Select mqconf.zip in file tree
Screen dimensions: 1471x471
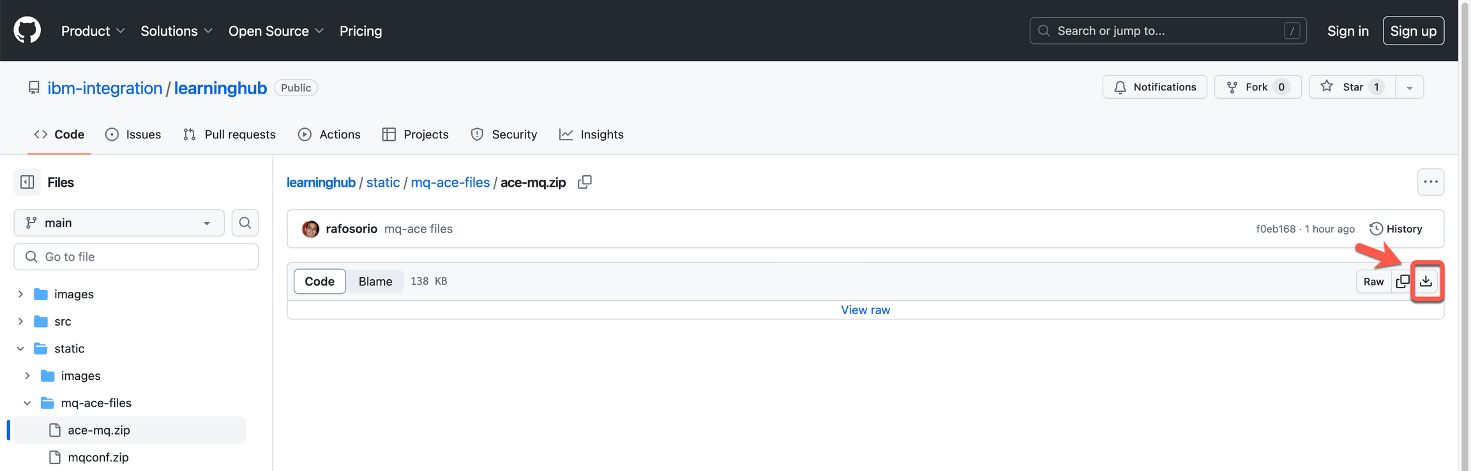[x=98, y=457]
